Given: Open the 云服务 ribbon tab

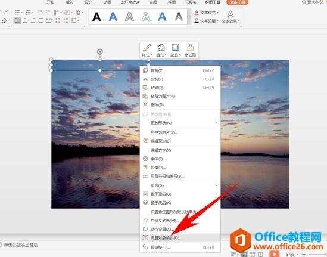Looking at the screenshot, I should click(x=191, y=2).
